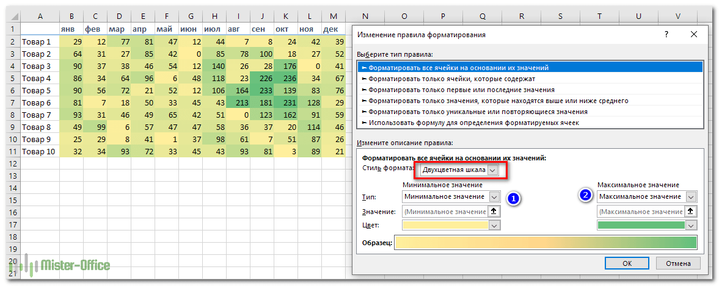719x286 pixels.
Task: Click the maximum value range selector icon
Action: 691,212
